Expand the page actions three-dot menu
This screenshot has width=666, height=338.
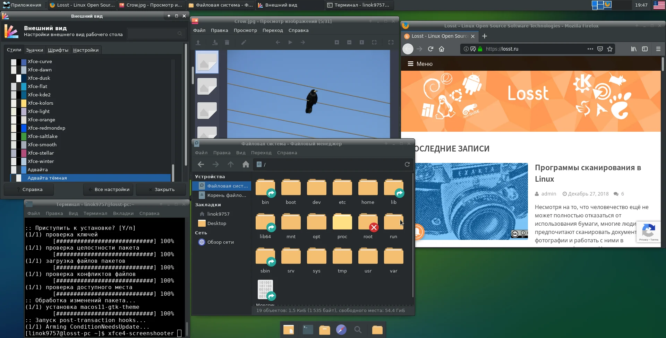tap(590, 49)
